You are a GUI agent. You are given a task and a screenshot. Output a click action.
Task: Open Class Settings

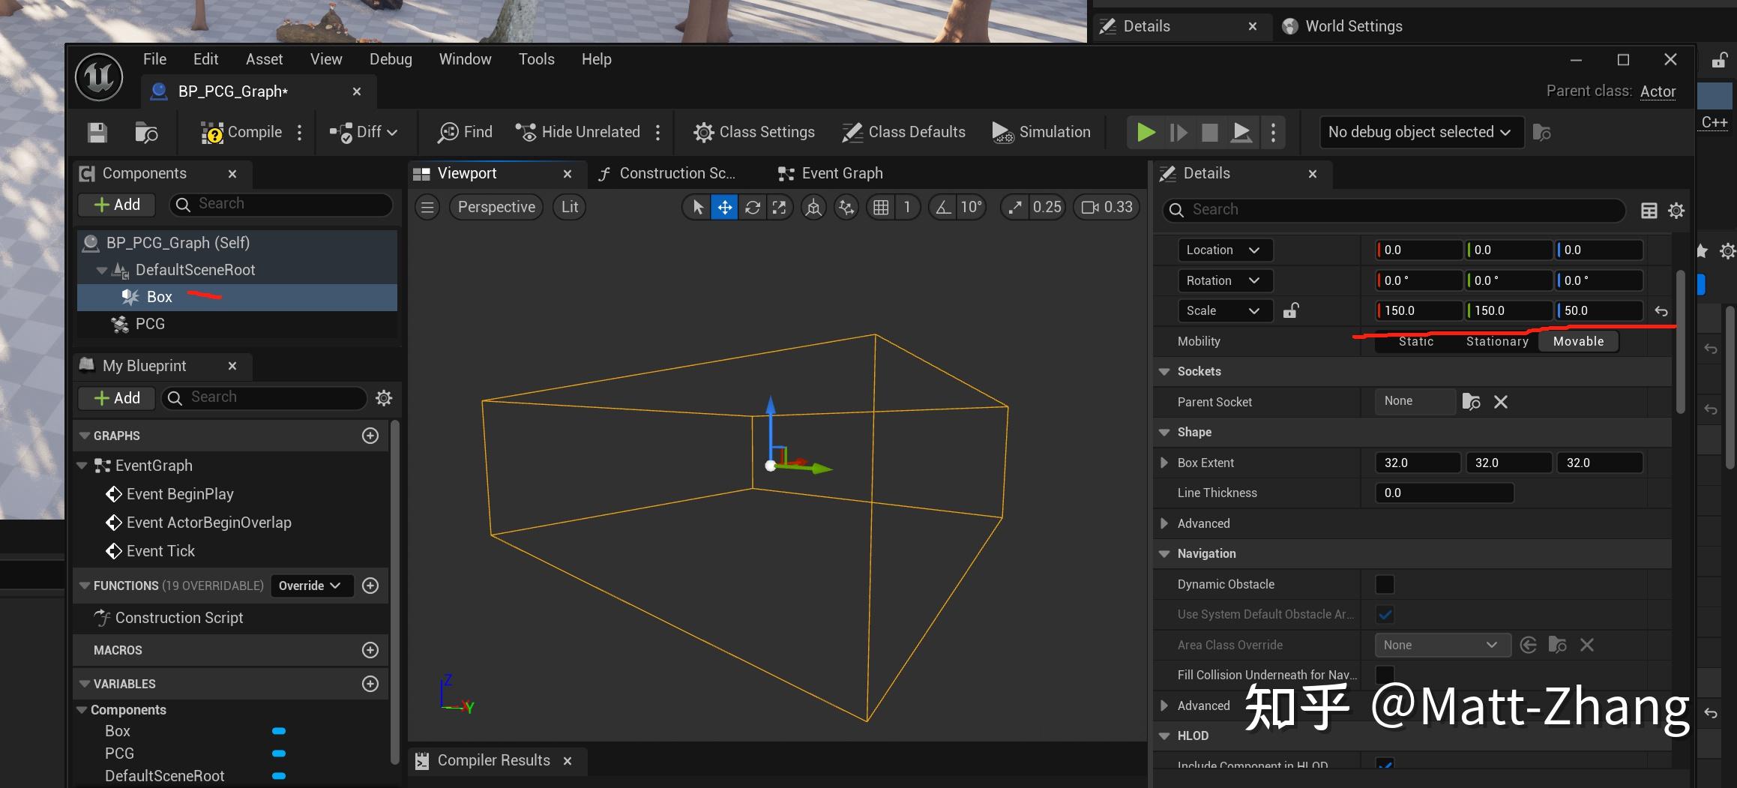click(x=753, y=132)
